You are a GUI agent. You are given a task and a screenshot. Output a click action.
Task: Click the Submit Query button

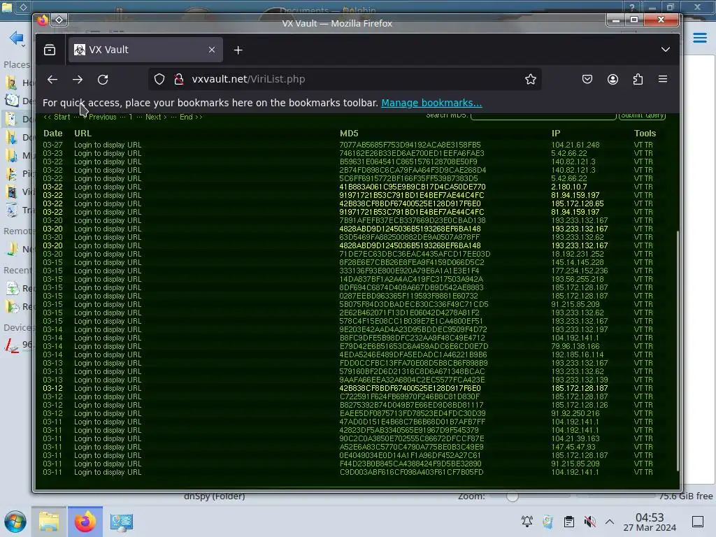[642, 115]
